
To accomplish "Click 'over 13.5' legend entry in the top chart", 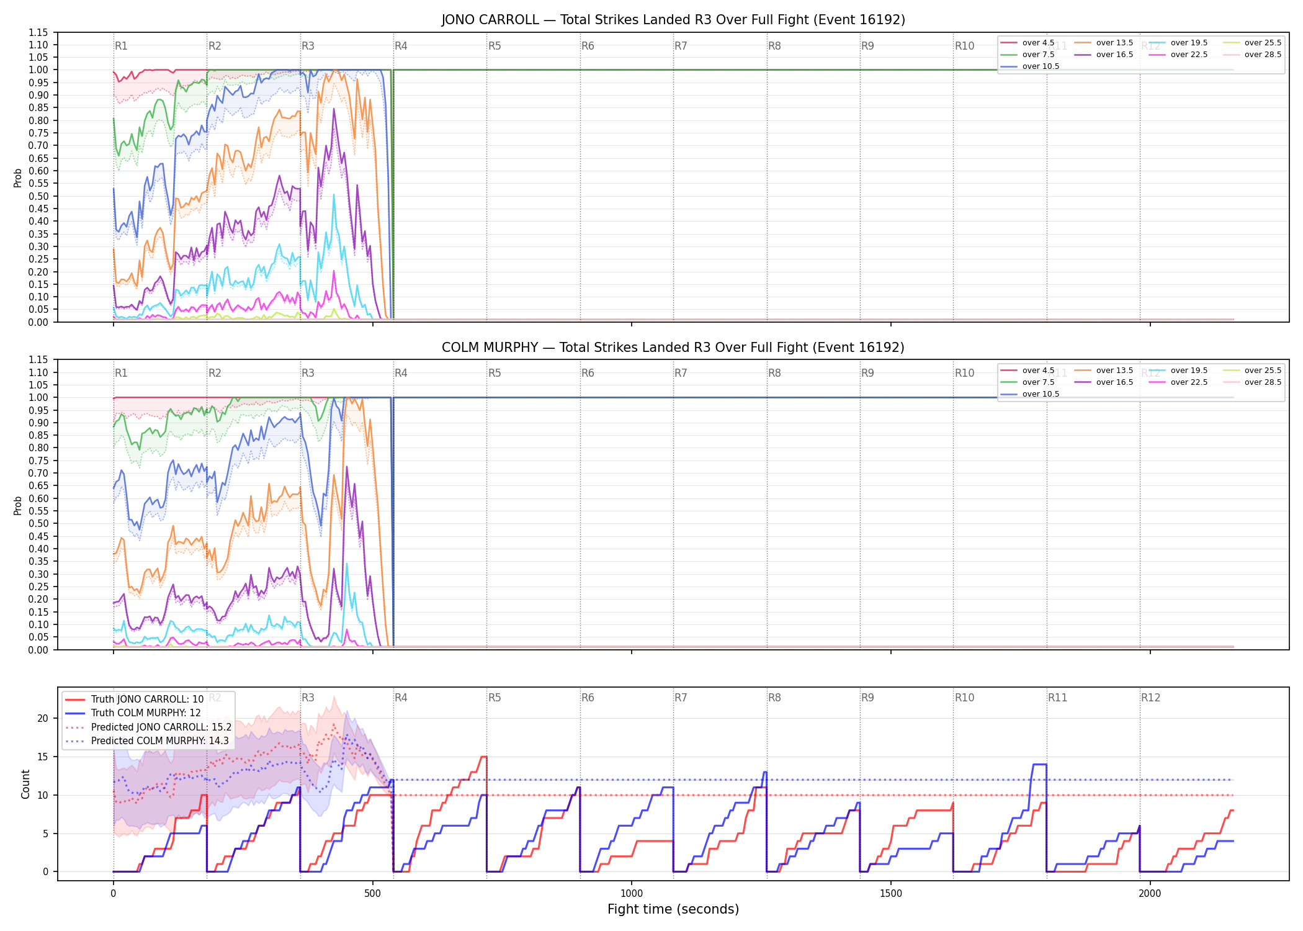I will pos(1104,43).
